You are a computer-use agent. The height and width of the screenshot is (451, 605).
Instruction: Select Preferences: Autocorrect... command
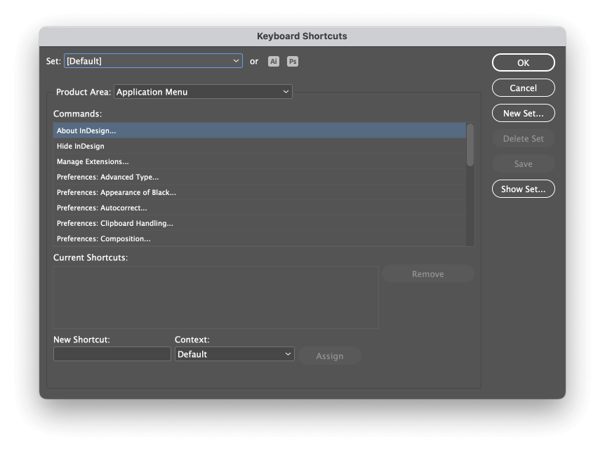pos(259,208)
